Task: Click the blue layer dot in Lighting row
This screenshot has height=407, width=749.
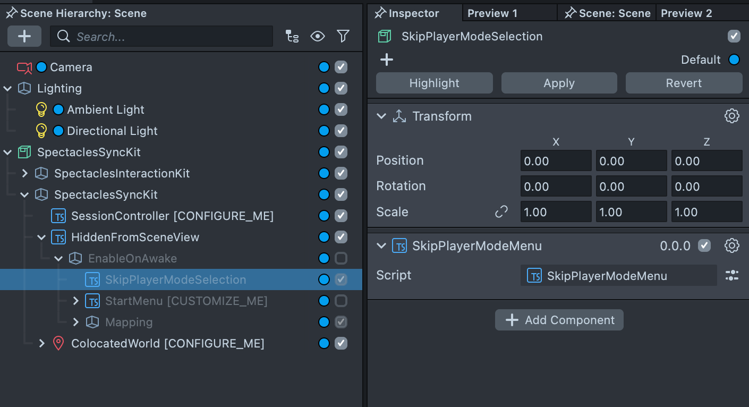Action: (324, 88)
